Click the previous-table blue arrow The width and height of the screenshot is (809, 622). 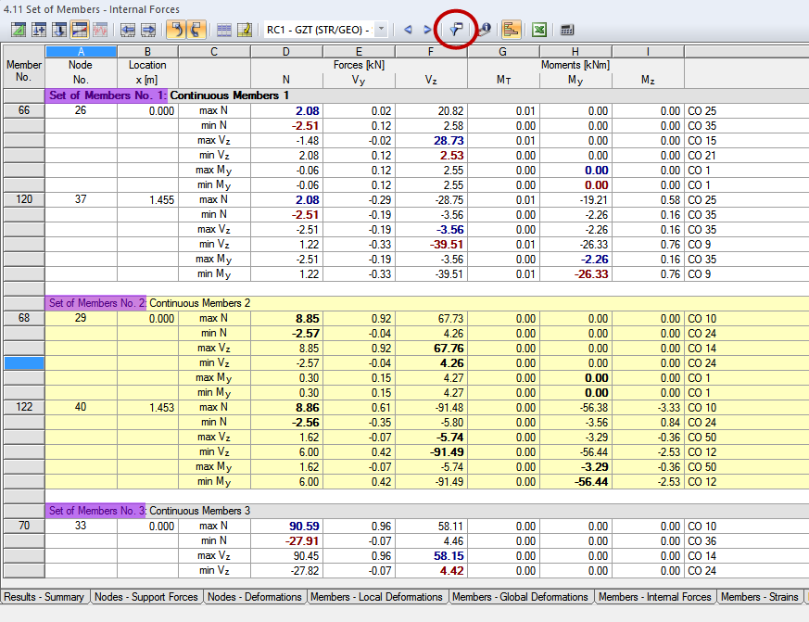coord(407,29)
